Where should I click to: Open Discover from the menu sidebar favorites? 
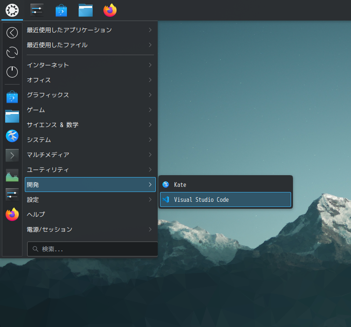point(12,97)
